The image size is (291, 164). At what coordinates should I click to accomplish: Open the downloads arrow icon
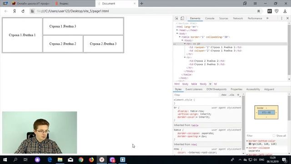(285, 11)
